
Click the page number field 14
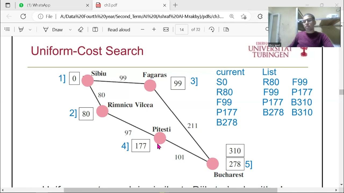[x=182, y=29]
